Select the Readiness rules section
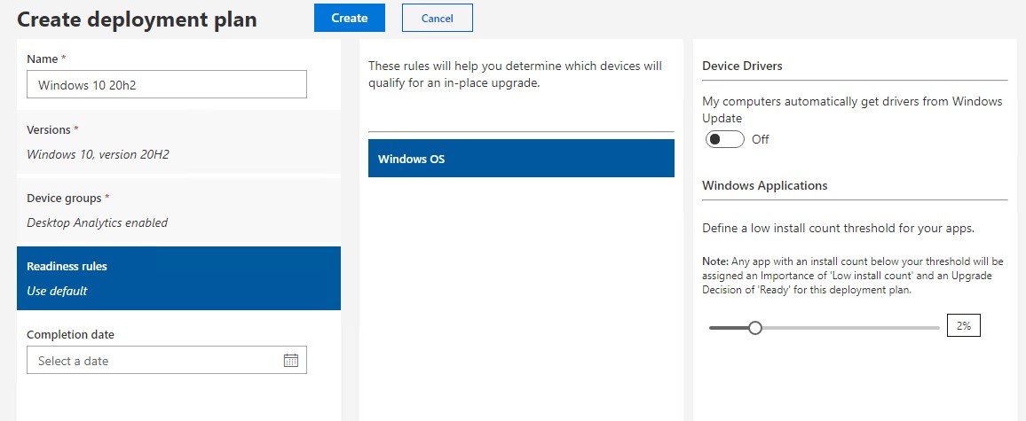Screen dimensions: 1026x421 (x=178, y=277)
